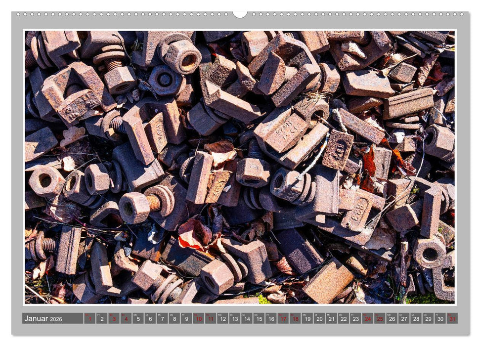
Task: Choose day 25 in the date strip
Action: coord(380,319)
